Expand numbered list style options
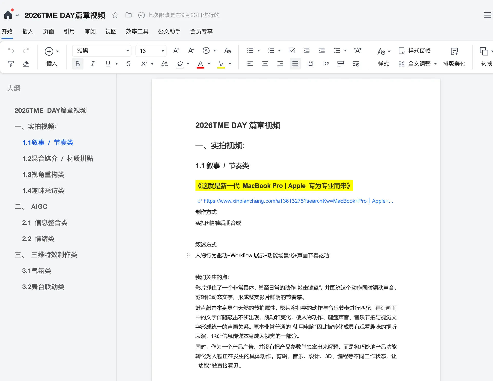 click(279, 51)
